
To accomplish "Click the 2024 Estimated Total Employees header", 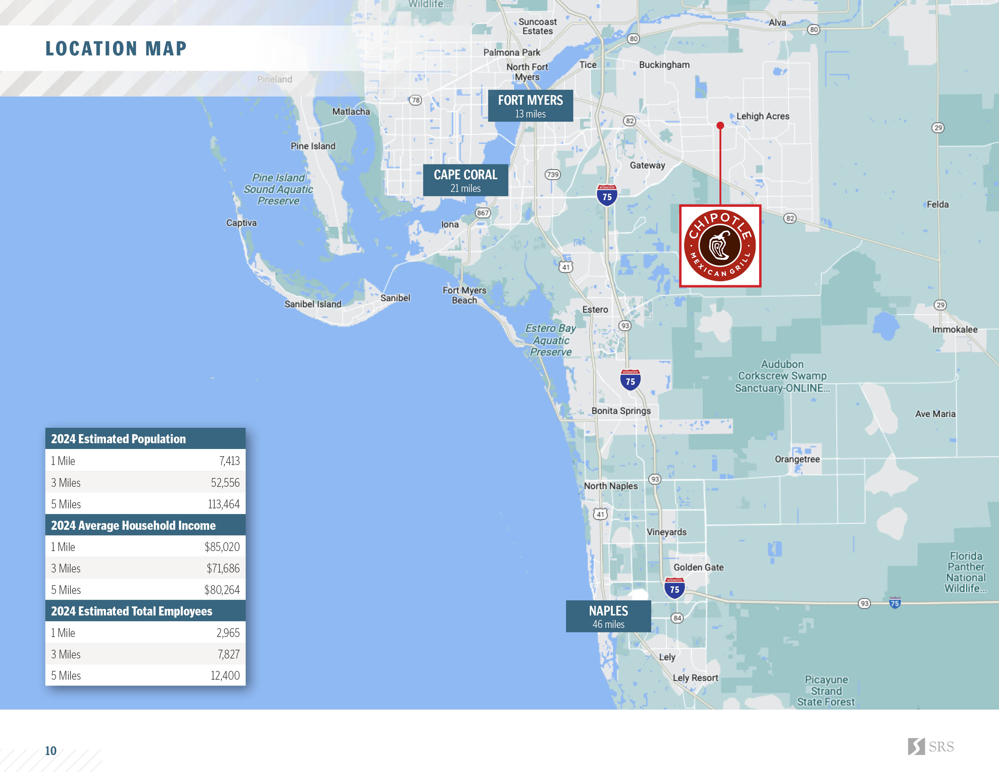I will click(145, 611).
